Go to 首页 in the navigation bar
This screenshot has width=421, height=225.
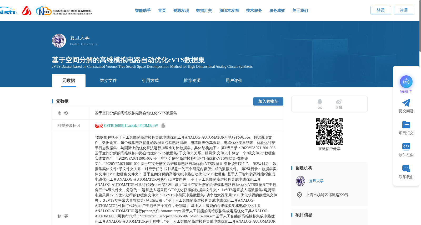(x=162, y=11)
